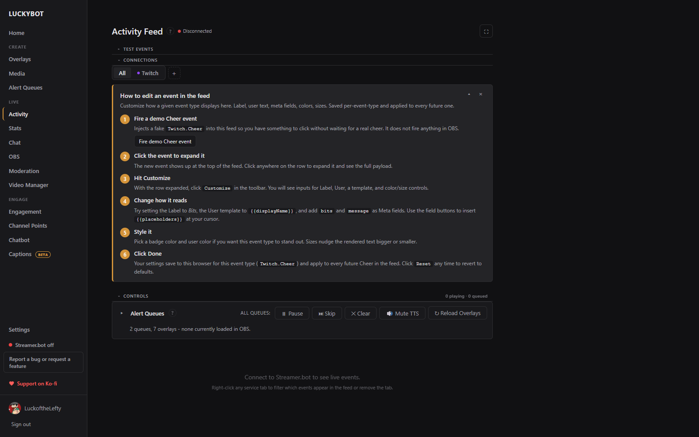Viewport: 699px width, 437px height.
Task: Open Overlays page
Action: [x=20, y=59]
